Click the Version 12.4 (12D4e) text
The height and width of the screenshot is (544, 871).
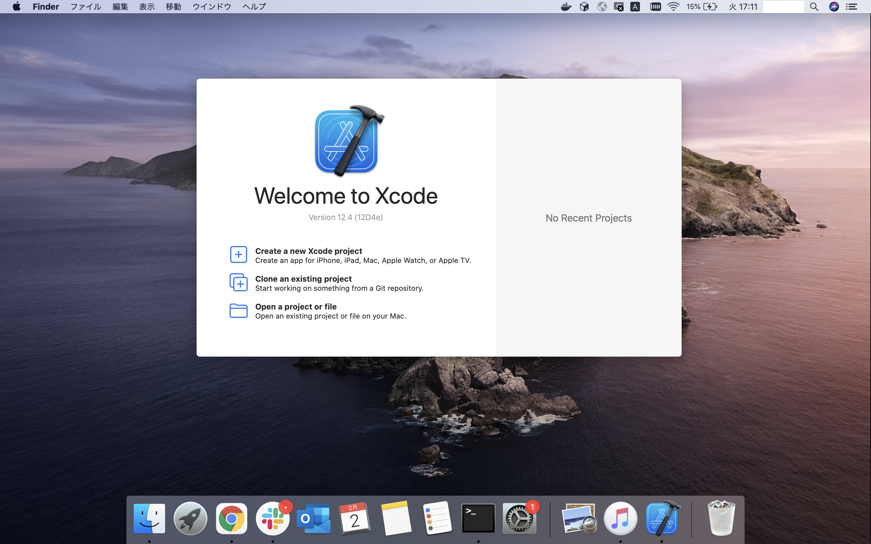[x=345, y=217]
